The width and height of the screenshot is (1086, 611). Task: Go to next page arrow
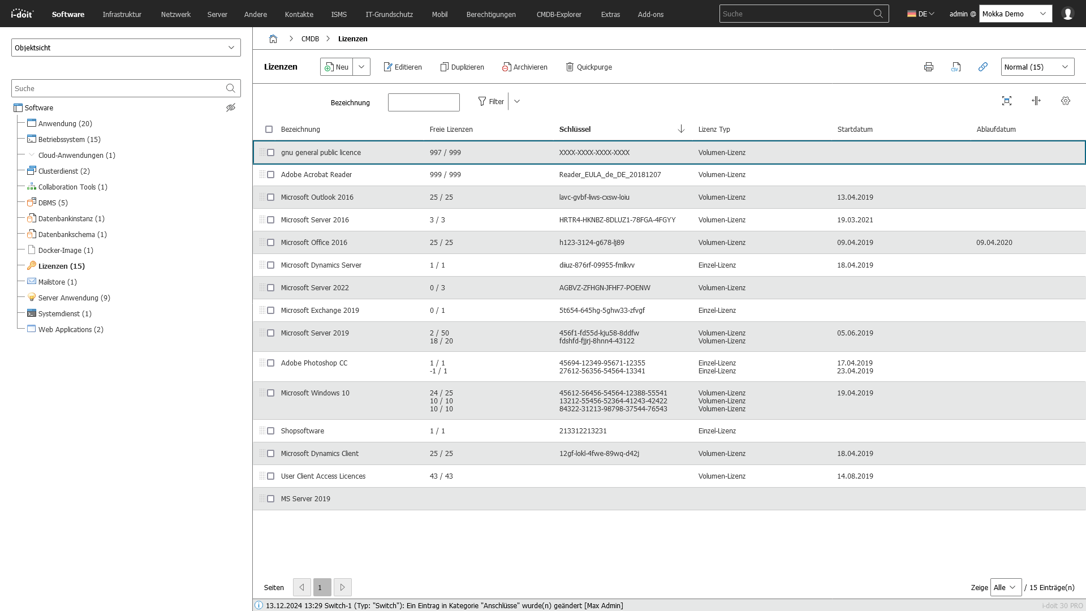(343, 587)
